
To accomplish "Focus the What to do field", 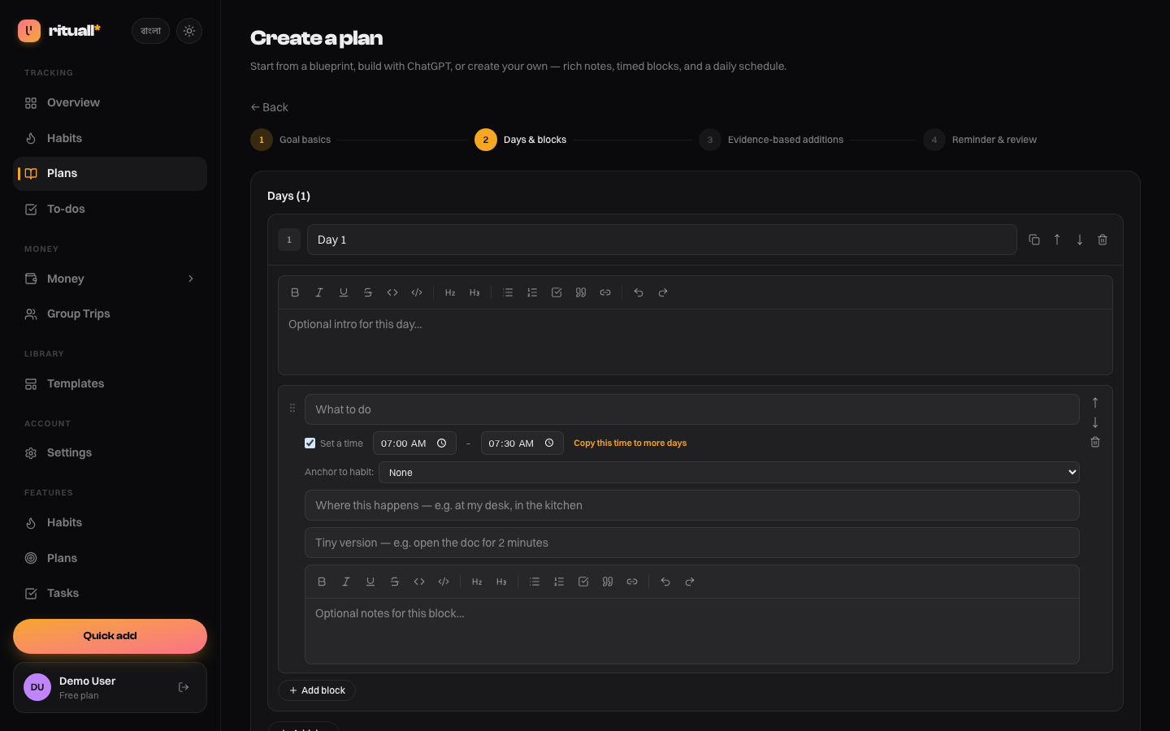I will 692,409.
